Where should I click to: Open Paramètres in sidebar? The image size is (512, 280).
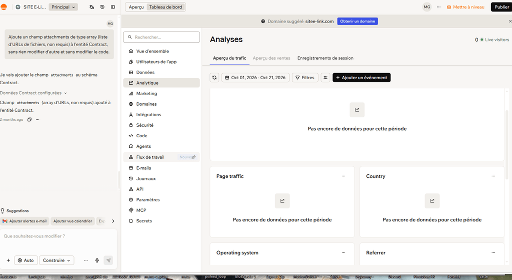[161, 199]
